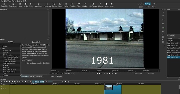Append clip with the timeline plus icon
Screen dimensions: 180x94
point(12,82)
